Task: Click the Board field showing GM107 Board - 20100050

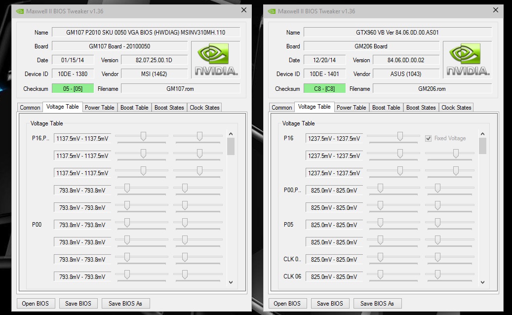Action: click(x=119, y=46)
